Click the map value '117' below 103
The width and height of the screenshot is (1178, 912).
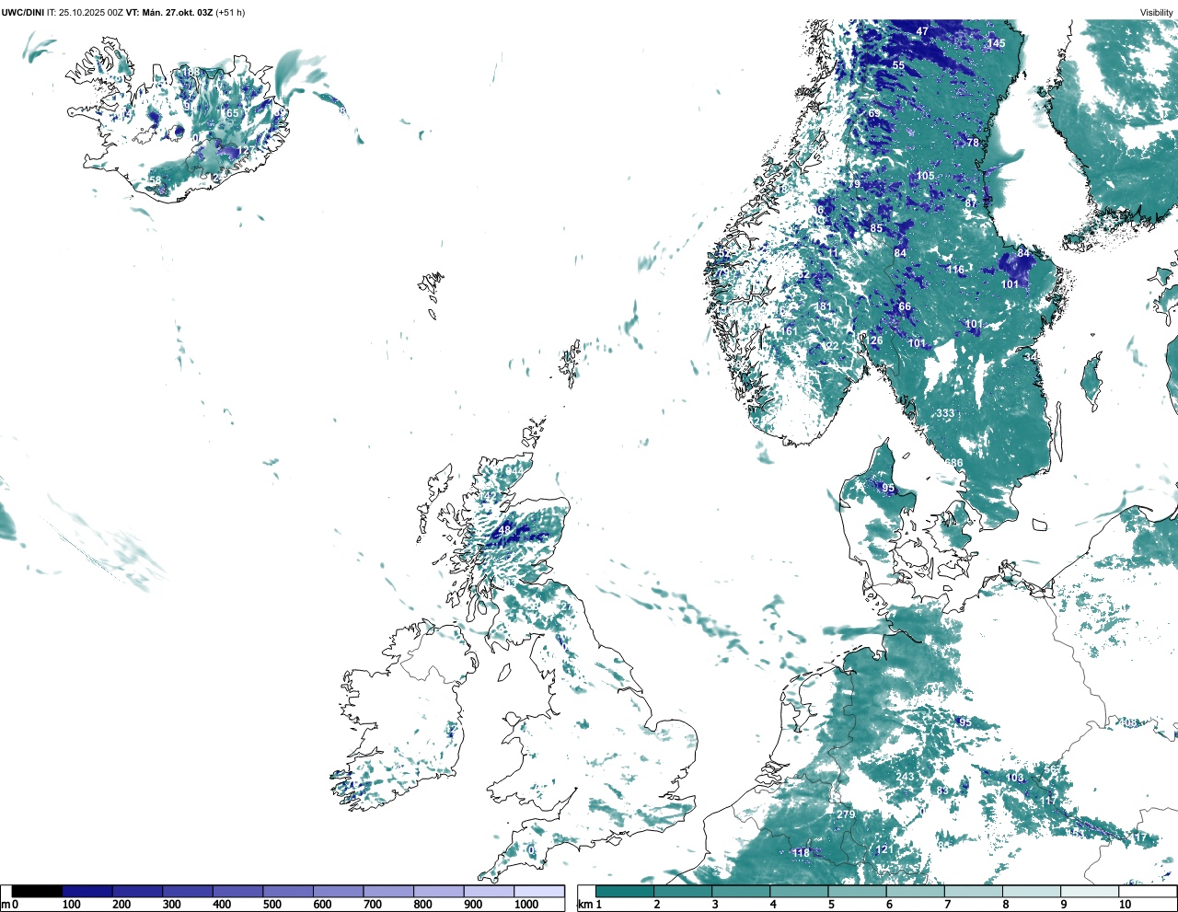coord(1049,802)
